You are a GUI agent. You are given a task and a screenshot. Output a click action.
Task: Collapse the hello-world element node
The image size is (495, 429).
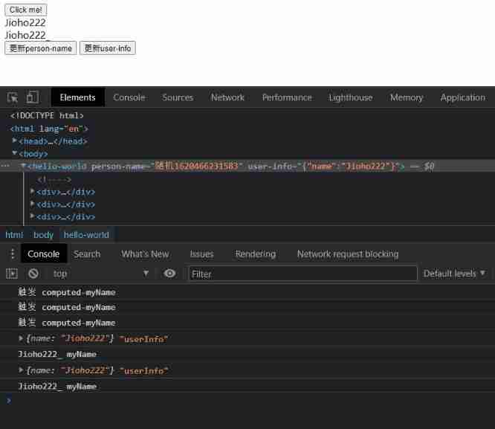24,167
